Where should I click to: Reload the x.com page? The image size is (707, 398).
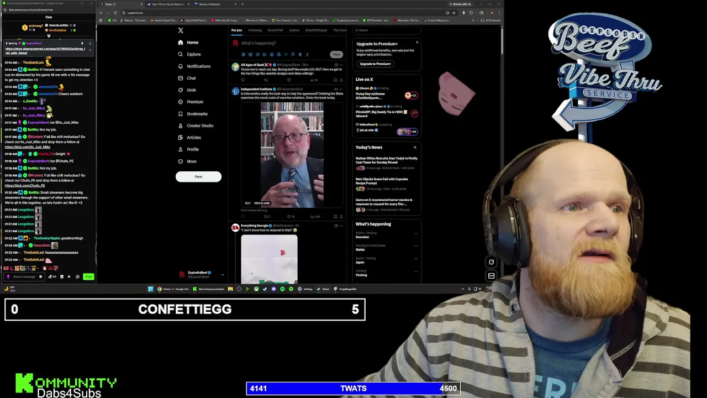point(115,12)
